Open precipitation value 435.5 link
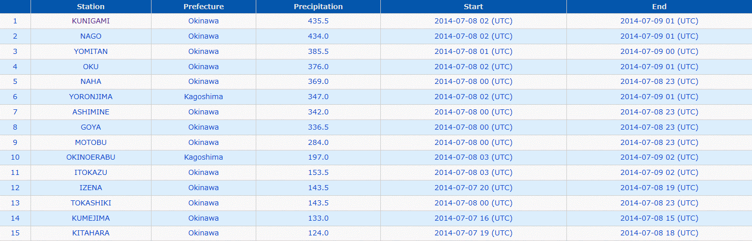Viewport: 752px width, 241px height. pos(318,21)
